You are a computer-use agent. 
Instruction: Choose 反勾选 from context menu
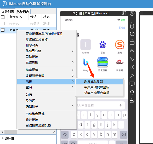click(47, 101)
